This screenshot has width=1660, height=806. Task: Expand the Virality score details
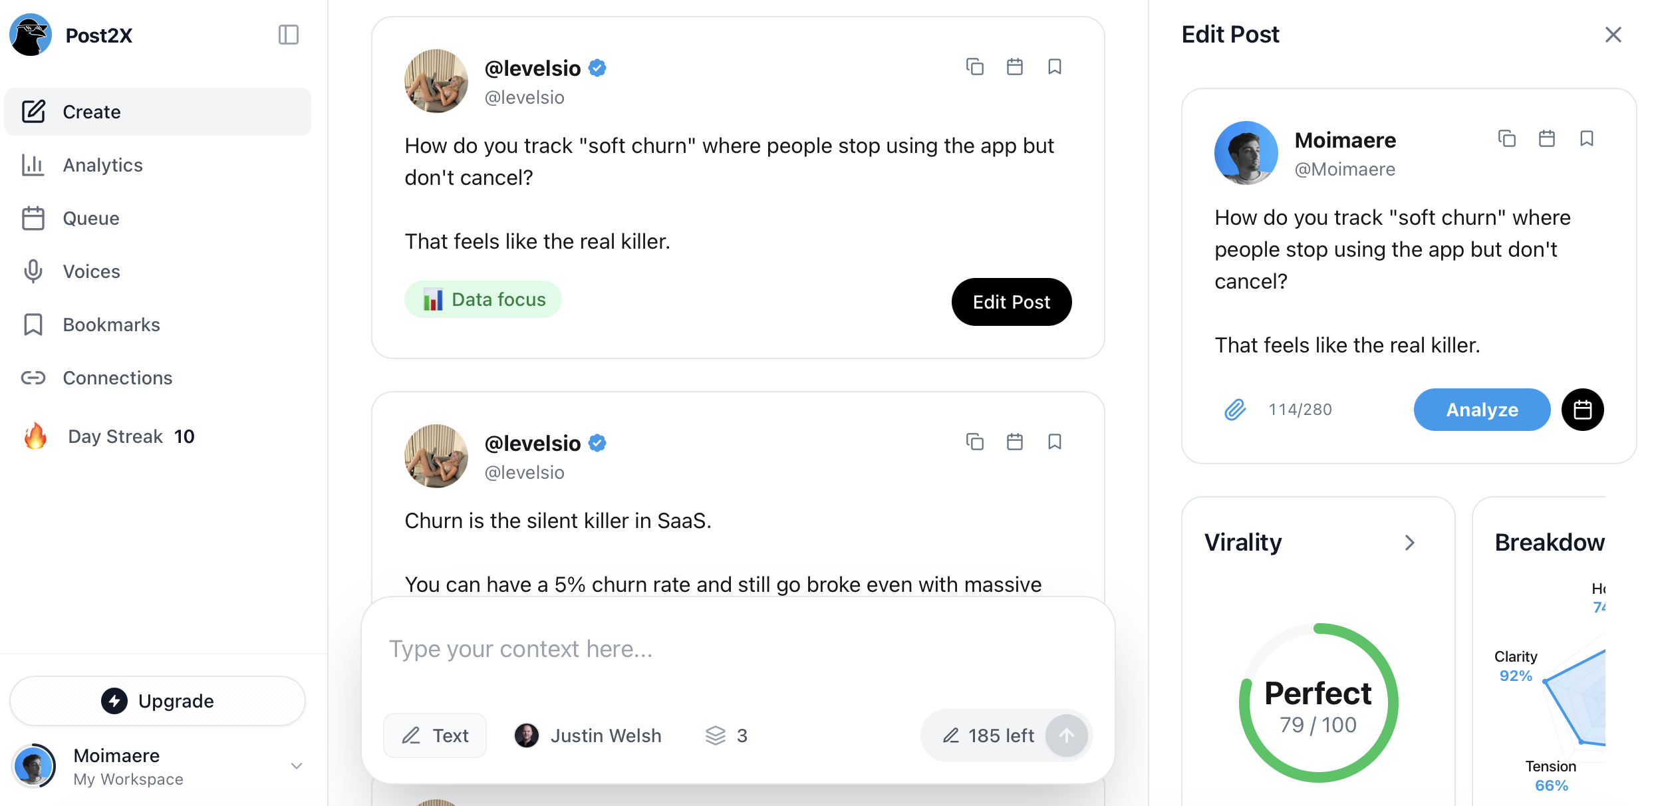tap(1409, 543)
